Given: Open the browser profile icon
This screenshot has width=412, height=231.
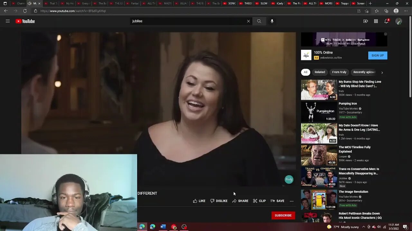Looking at the screenshot, I should (396, 11).
